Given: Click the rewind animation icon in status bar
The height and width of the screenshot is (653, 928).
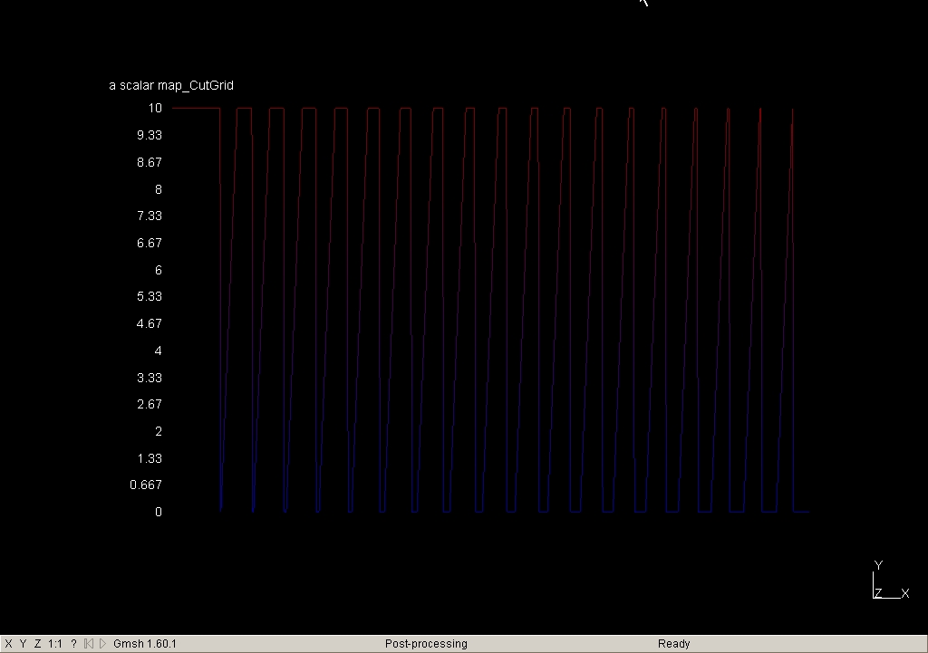Looking at the screenshot, I should tap(89, 644).
